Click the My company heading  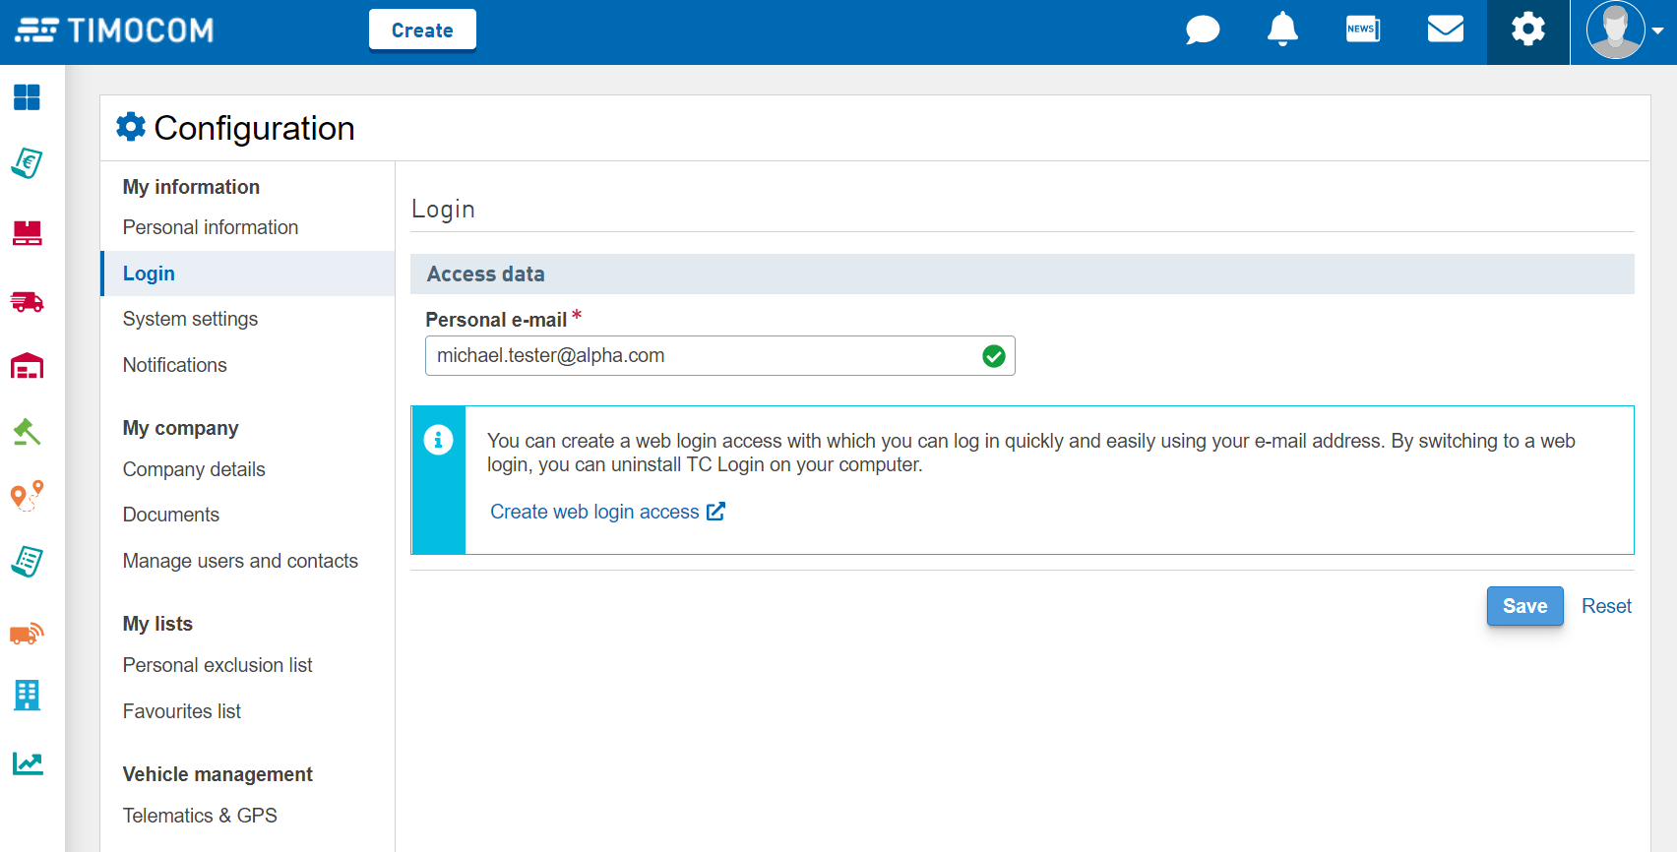(180, 428)
